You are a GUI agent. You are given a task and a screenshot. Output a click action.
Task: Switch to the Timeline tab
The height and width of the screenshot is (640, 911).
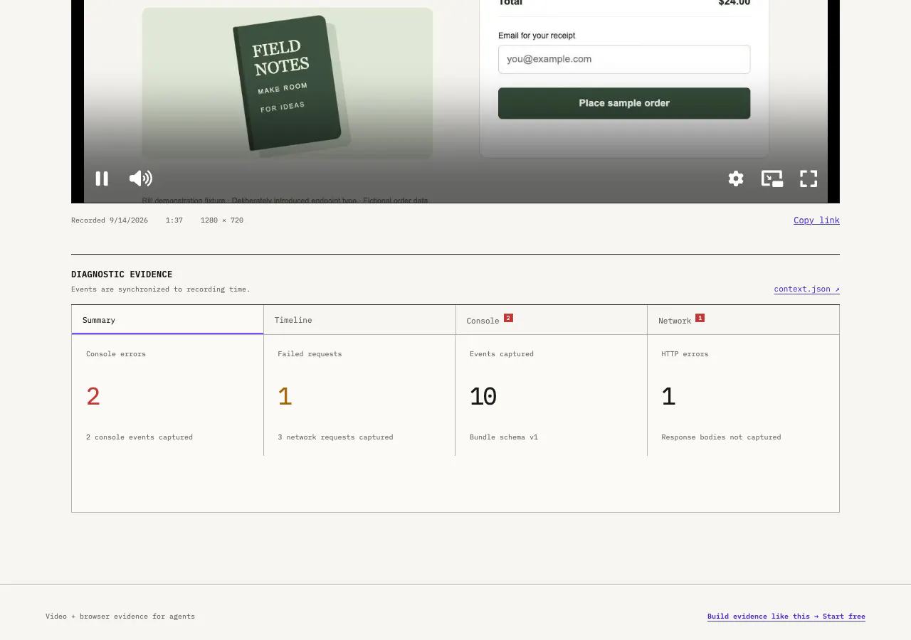click(x=359, y=320)
